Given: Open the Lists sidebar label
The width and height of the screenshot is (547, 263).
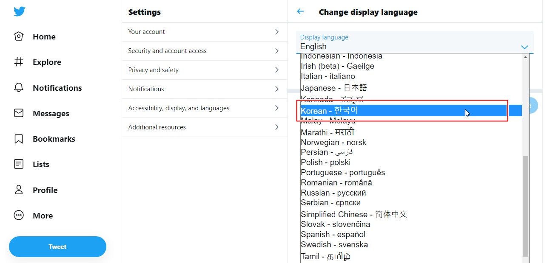Looking at the screenshot, I should pos(41,165).
